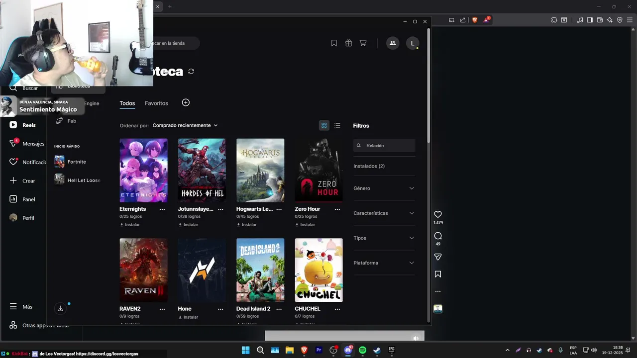637x358 pixels.
Task: Open Dead Island 2 three-dot menu
Action: click(x=279, y=309)
